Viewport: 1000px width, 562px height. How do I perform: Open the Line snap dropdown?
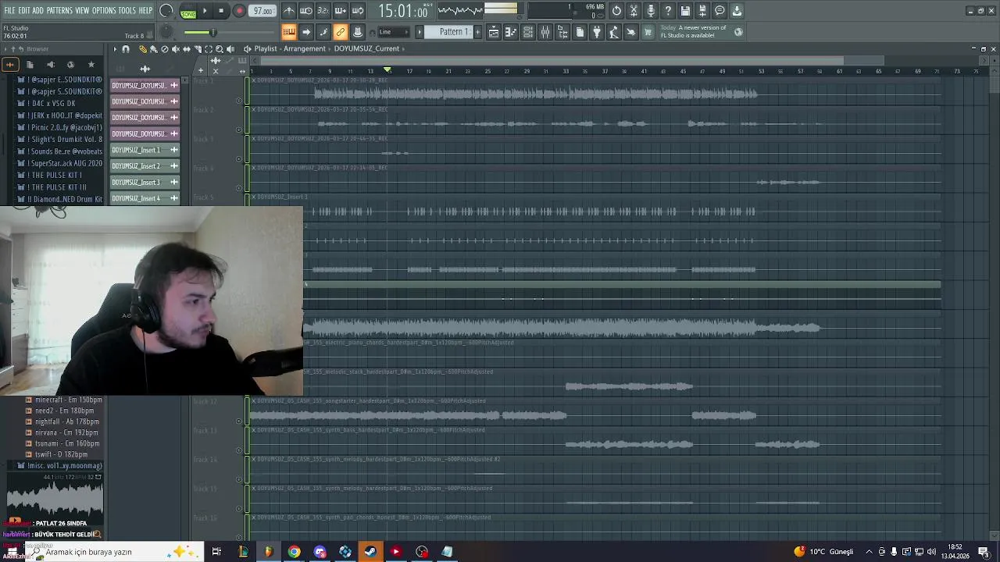click(394, 32)
